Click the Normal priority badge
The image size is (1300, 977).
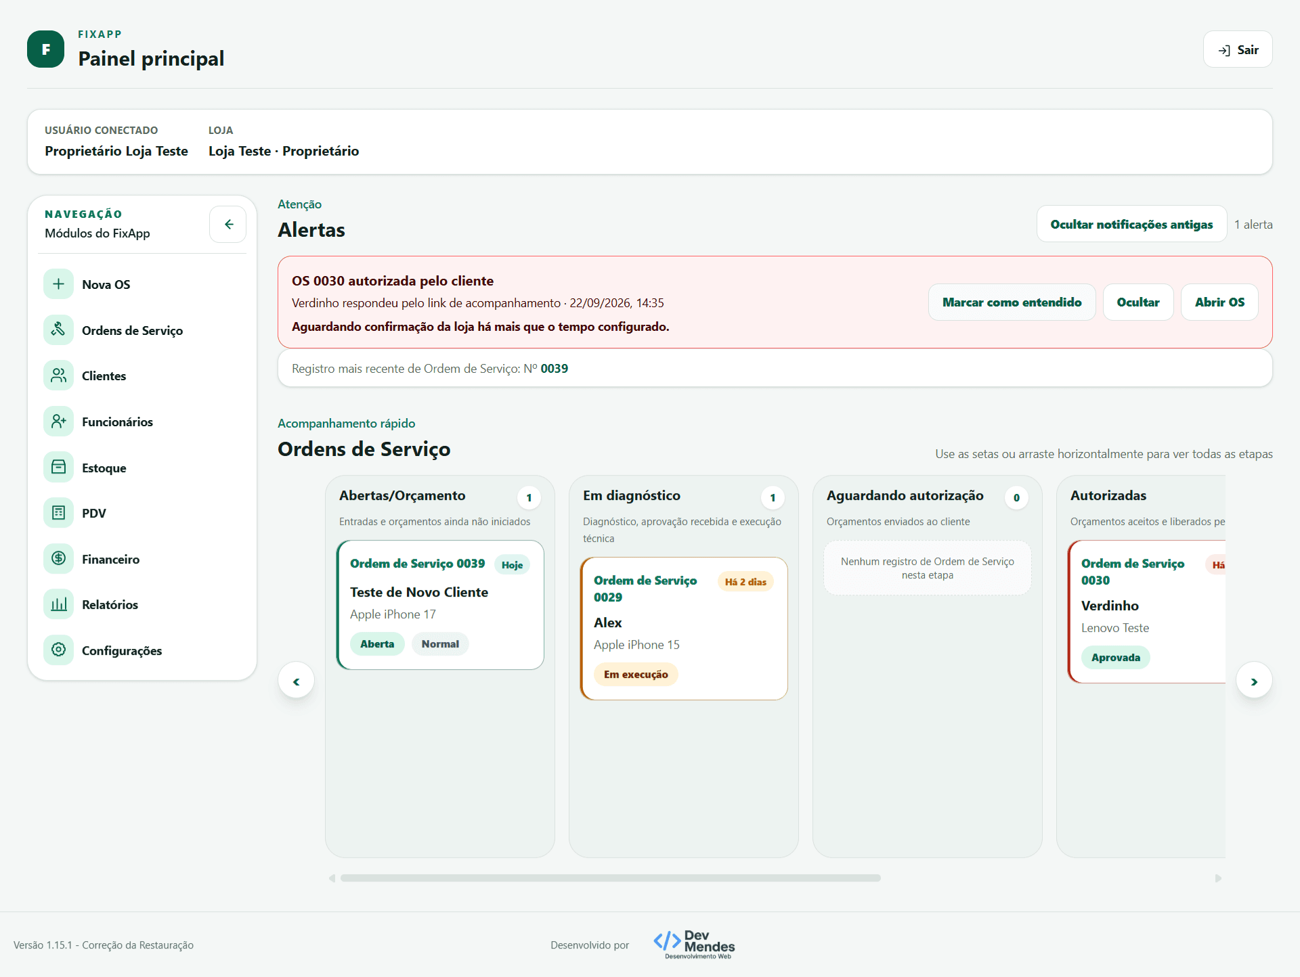440,644
